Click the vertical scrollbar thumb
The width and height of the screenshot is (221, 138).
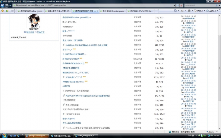tap(219, 68)
